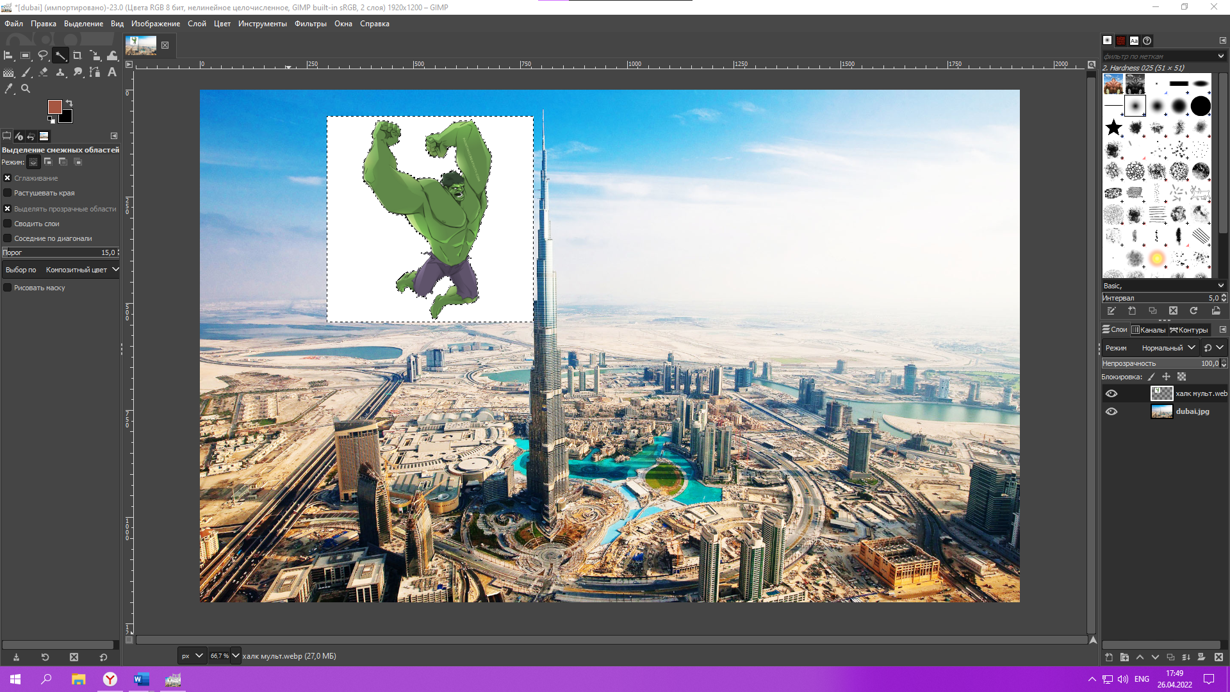
Task: Select the Text tool
Action: click(112, 72)
